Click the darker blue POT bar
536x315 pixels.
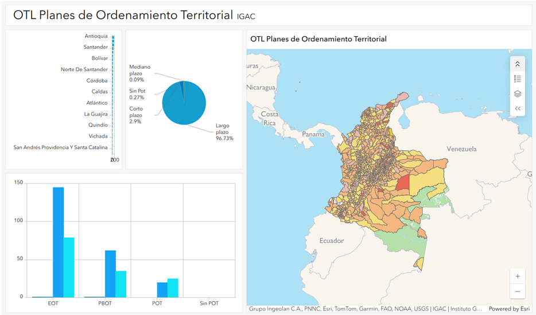[162, 290]
